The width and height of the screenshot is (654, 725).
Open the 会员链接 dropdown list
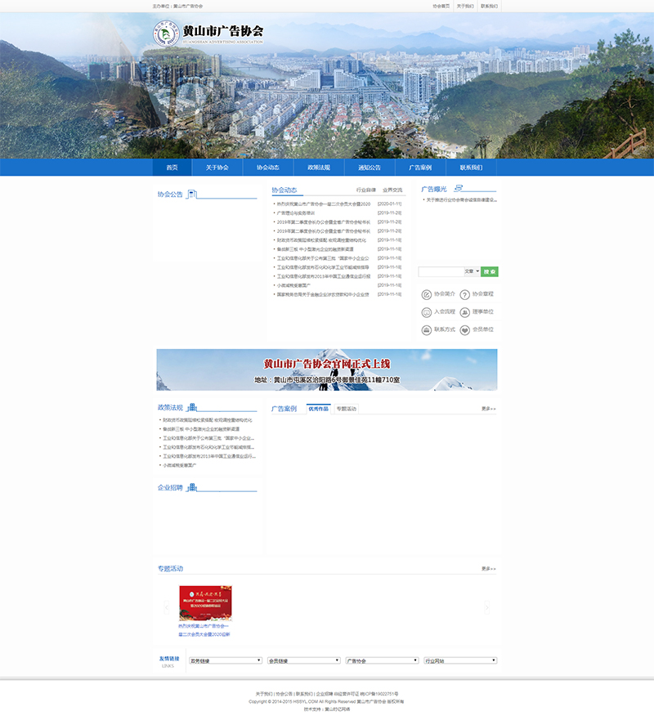(x=303, y=660)
